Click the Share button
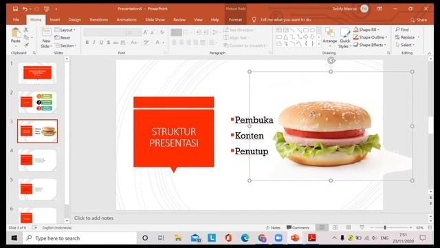The height and width of the screenshot is (248, 440). pos(419,20)
